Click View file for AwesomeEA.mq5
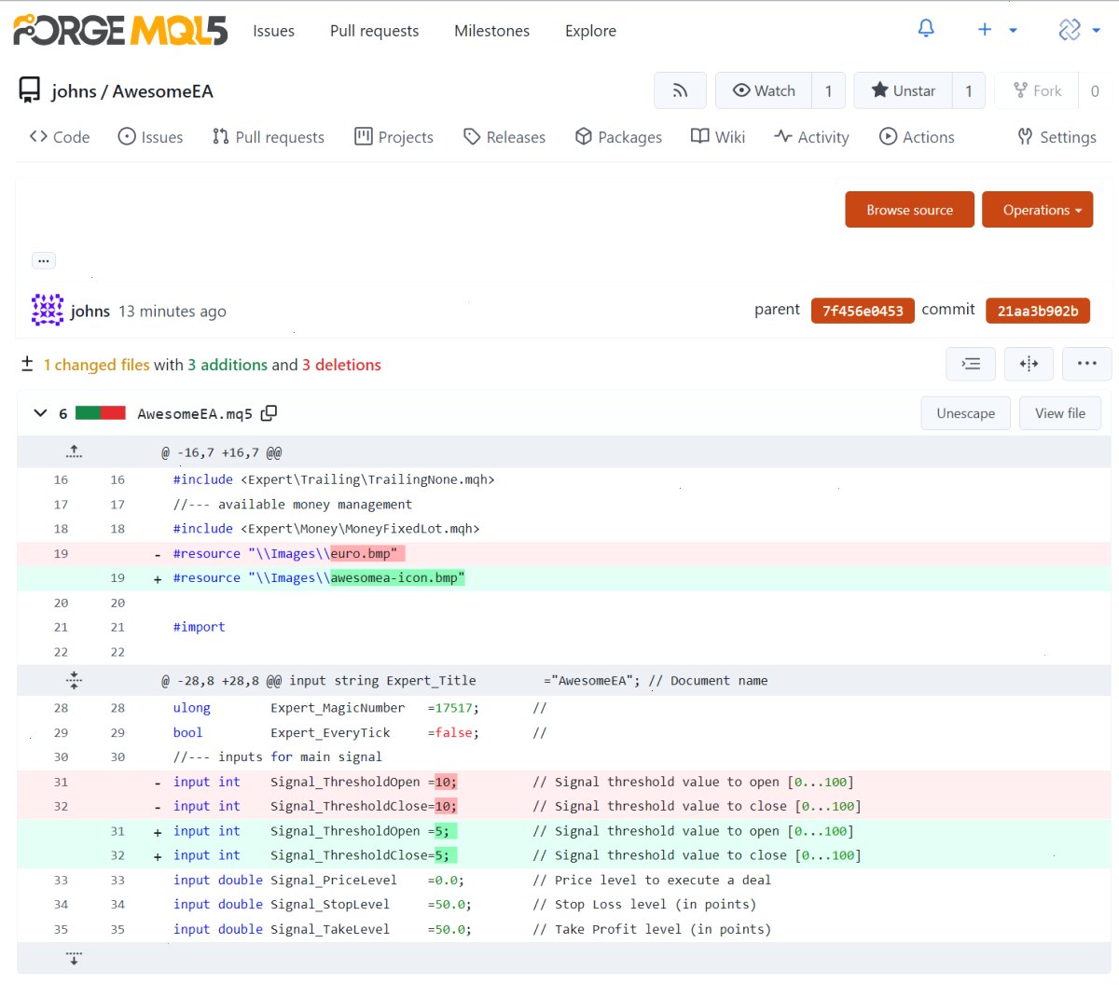 coord(1060,413)
